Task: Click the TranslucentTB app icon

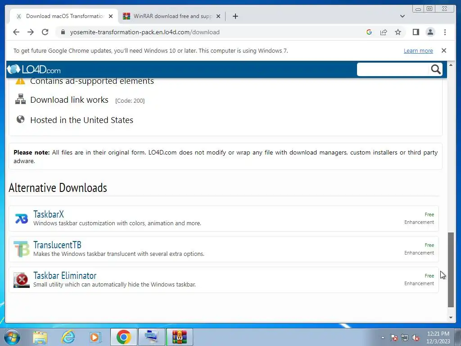Action: (x=22, y=249)
